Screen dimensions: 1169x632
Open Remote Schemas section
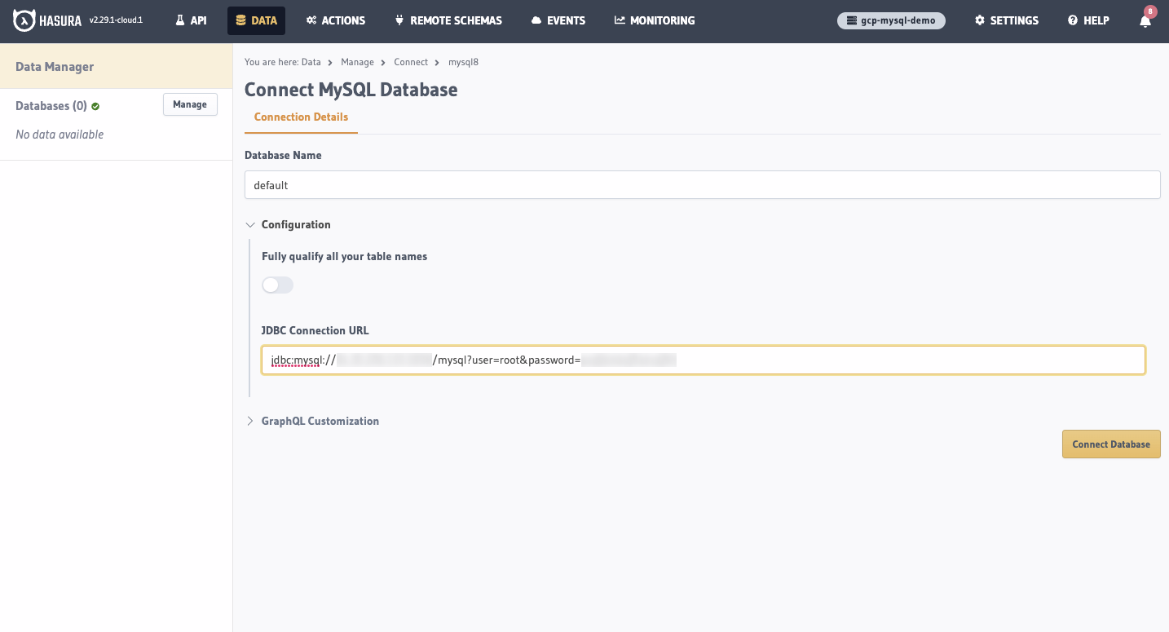tap(448, 20)
